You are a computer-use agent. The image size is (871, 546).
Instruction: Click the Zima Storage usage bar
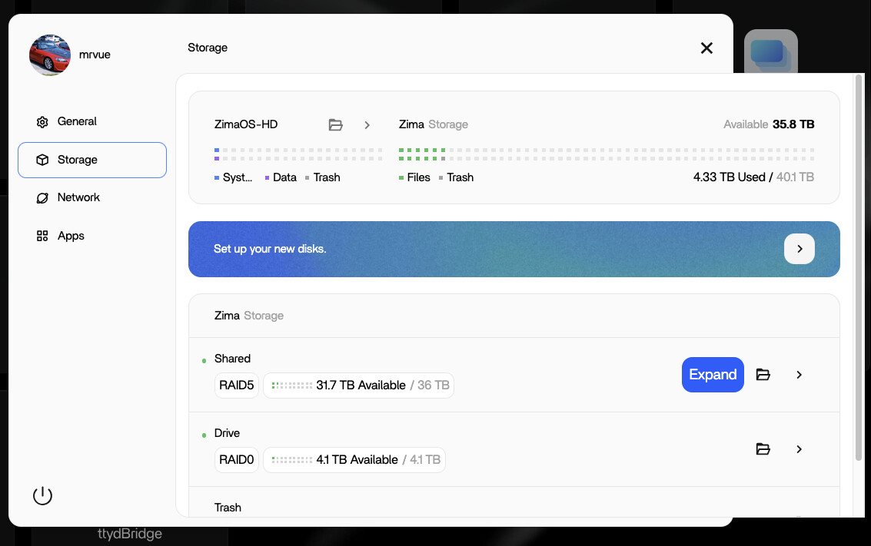click(606, 154)
